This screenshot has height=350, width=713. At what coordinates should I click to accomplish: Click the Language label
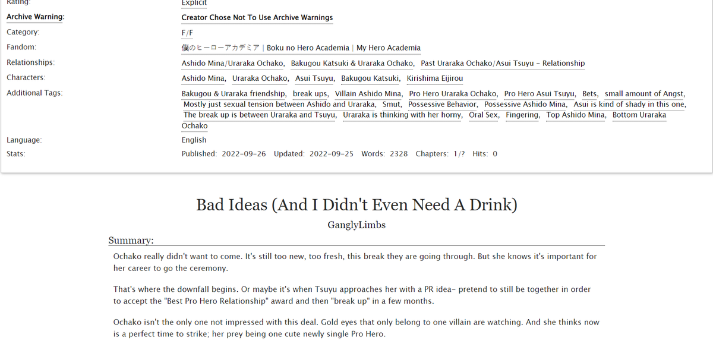tap(24, 140)
